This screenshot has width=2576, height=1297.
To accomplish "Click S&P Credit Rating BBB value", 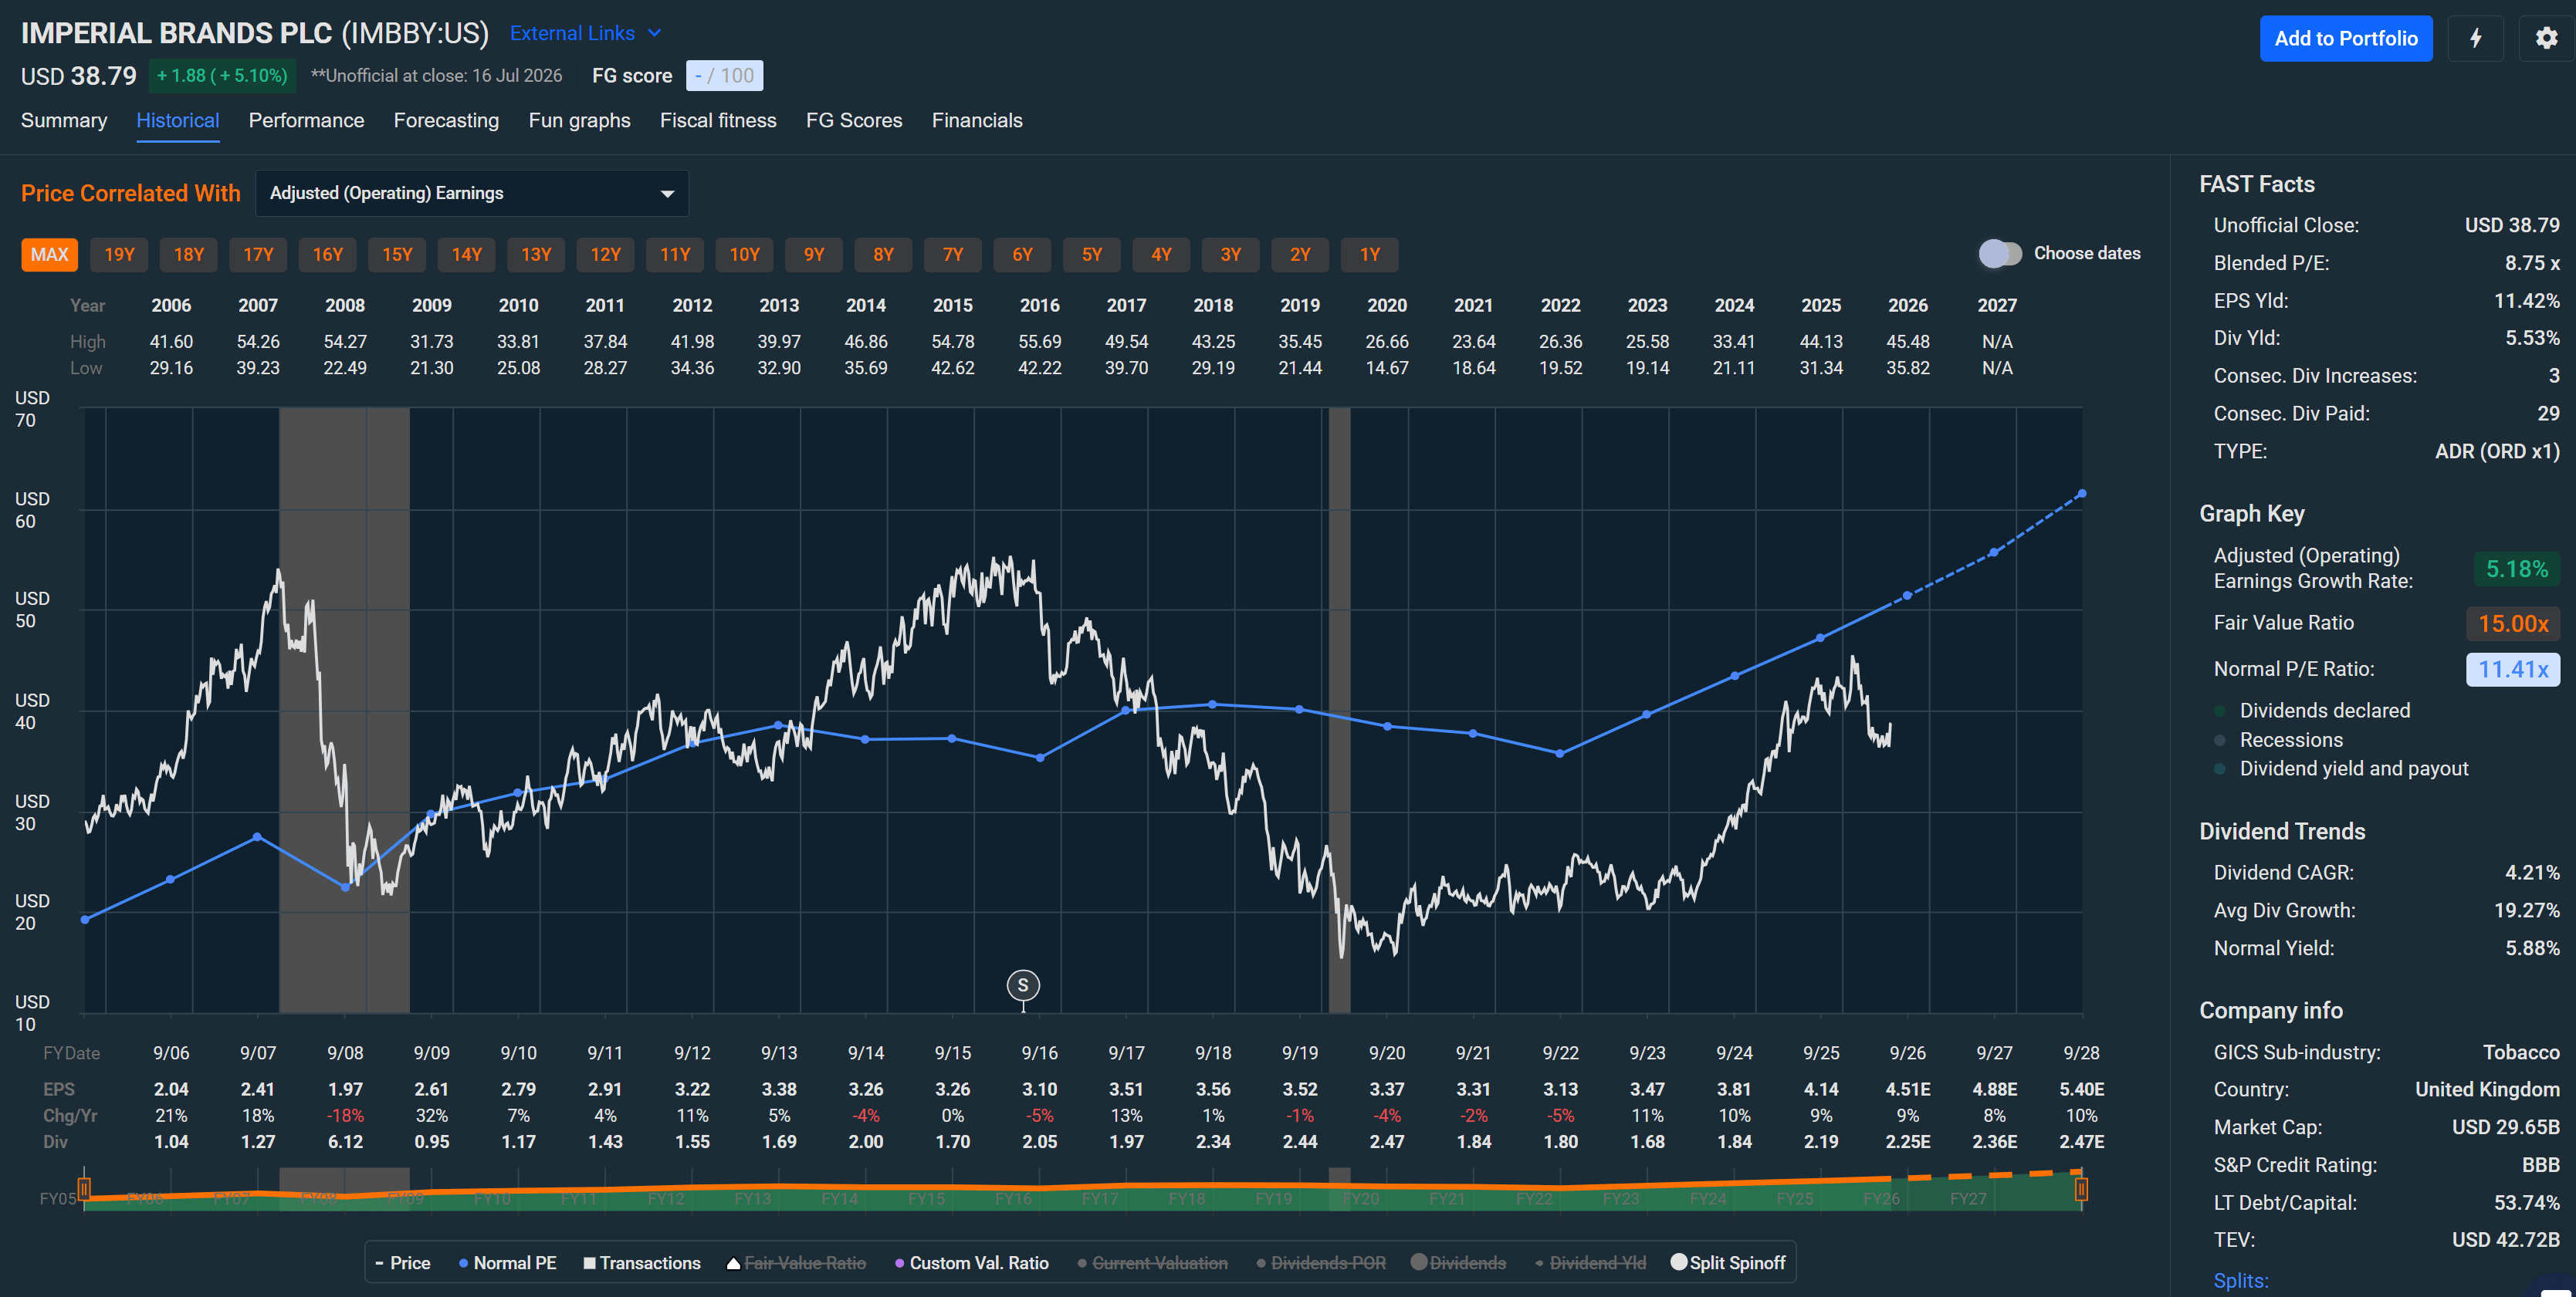I will pyautogui.click(x=2540, y=1165).
